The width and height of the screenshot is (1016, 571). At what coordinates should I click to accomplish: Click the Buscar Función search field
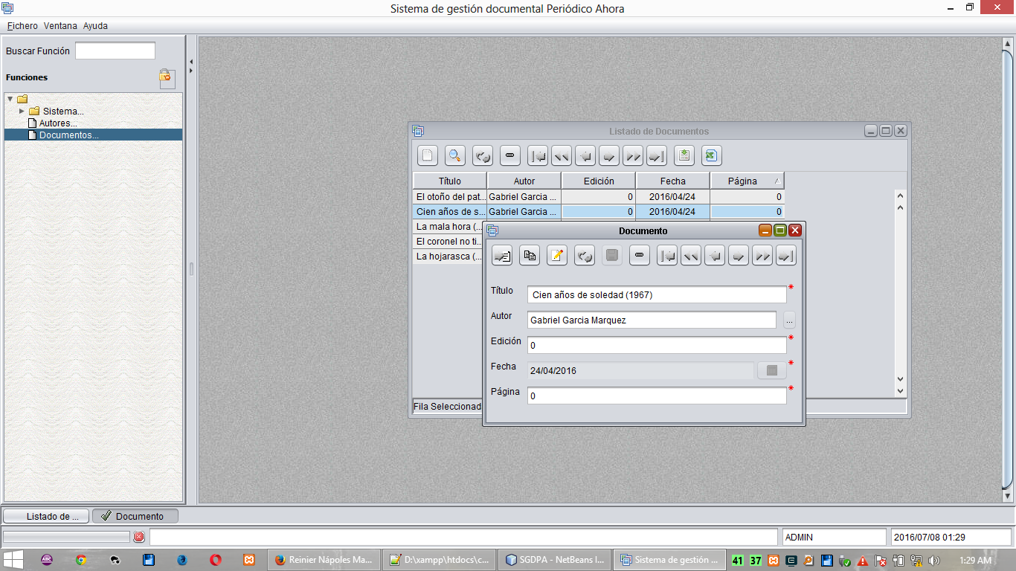pos(115,51)
